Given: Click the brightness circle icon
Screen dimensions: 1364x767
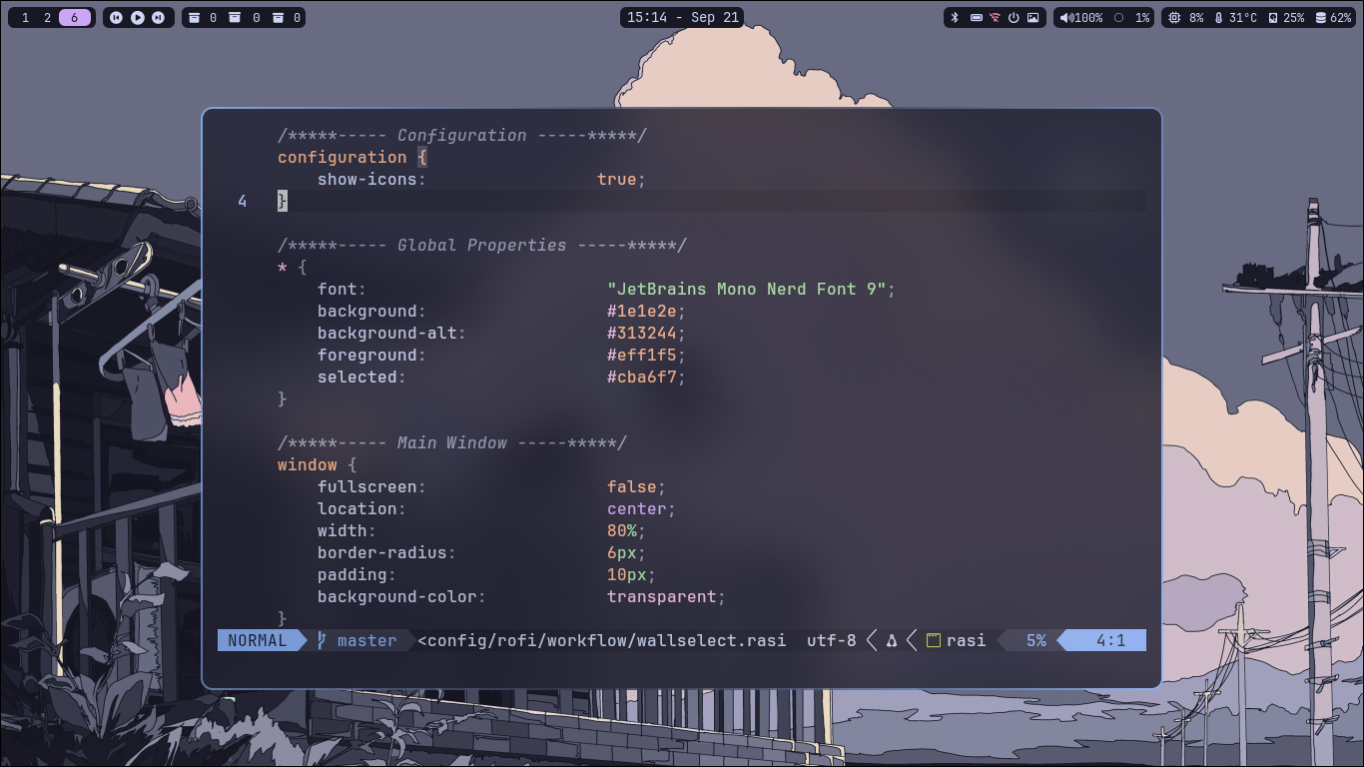Looking at the screenshot, I should pyautogui.click(x=1119, y=18).
